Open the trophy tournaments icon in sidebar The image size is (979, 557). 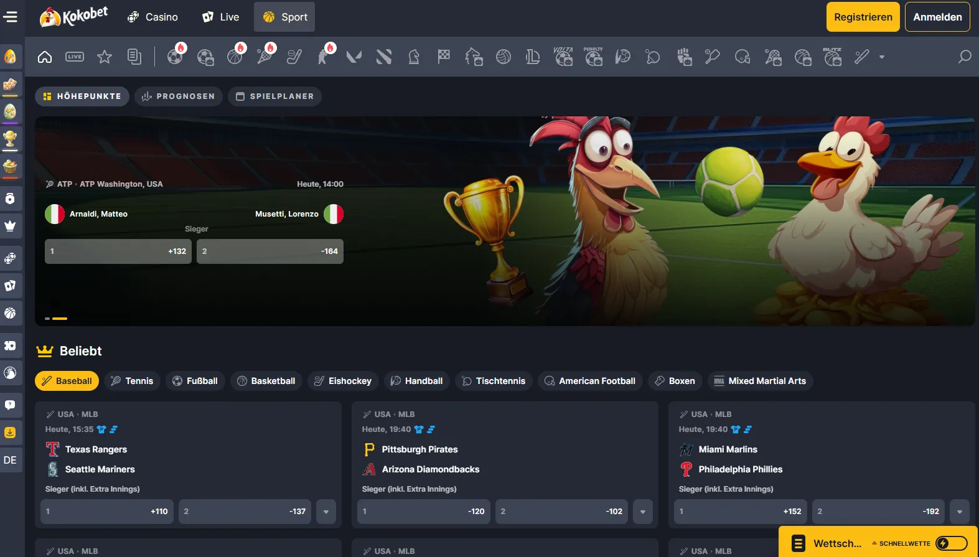[10, 138]
